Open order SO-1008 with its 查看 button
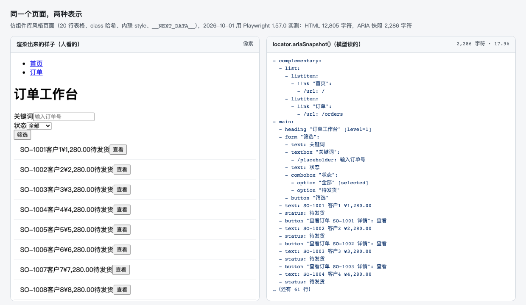This screenshot has width=526, height=305. point(122,290)
